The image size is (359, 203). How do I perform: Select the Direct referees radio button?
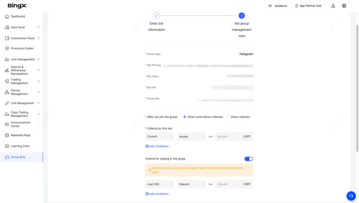pyautogui.click(x=228, y=117)
